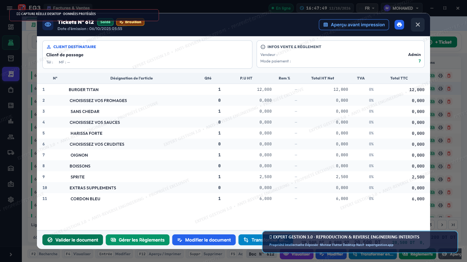
Task: Click Modifier le document button
Action: click(204, 240)
